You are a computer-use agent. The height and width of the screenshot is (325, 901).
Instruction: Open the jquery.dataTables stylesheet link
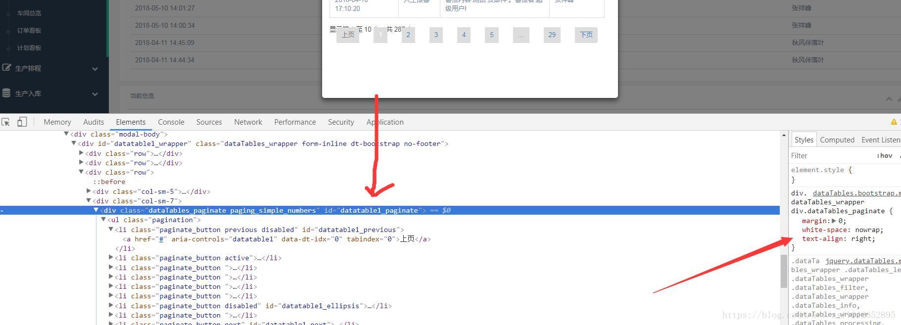pyautogui.click(x=863, y=261)
